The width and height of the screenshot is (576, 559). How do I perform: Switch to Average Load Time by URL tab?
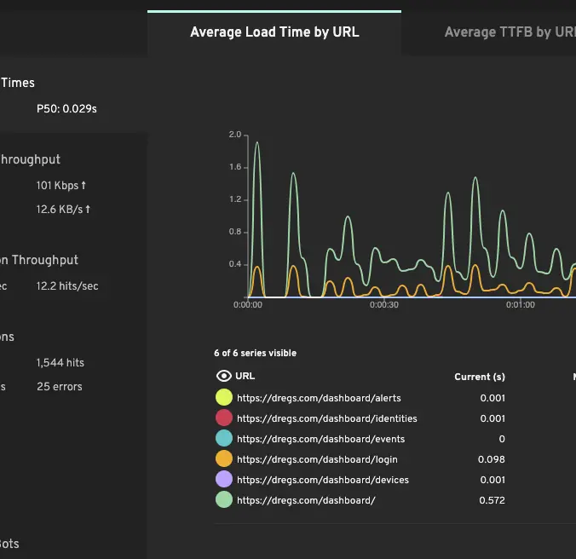(274, 32)
